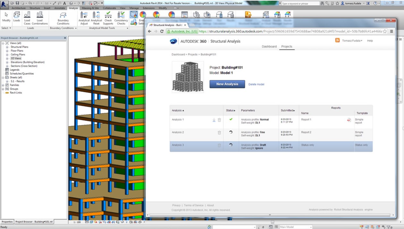Open the Projects tab in Structural Analysis 360
Viewport: 404px width, 229px height.
(x=287, y=47)
